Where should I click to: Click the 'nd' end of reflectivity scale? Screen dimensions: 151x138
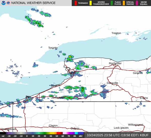pos(3,136)
